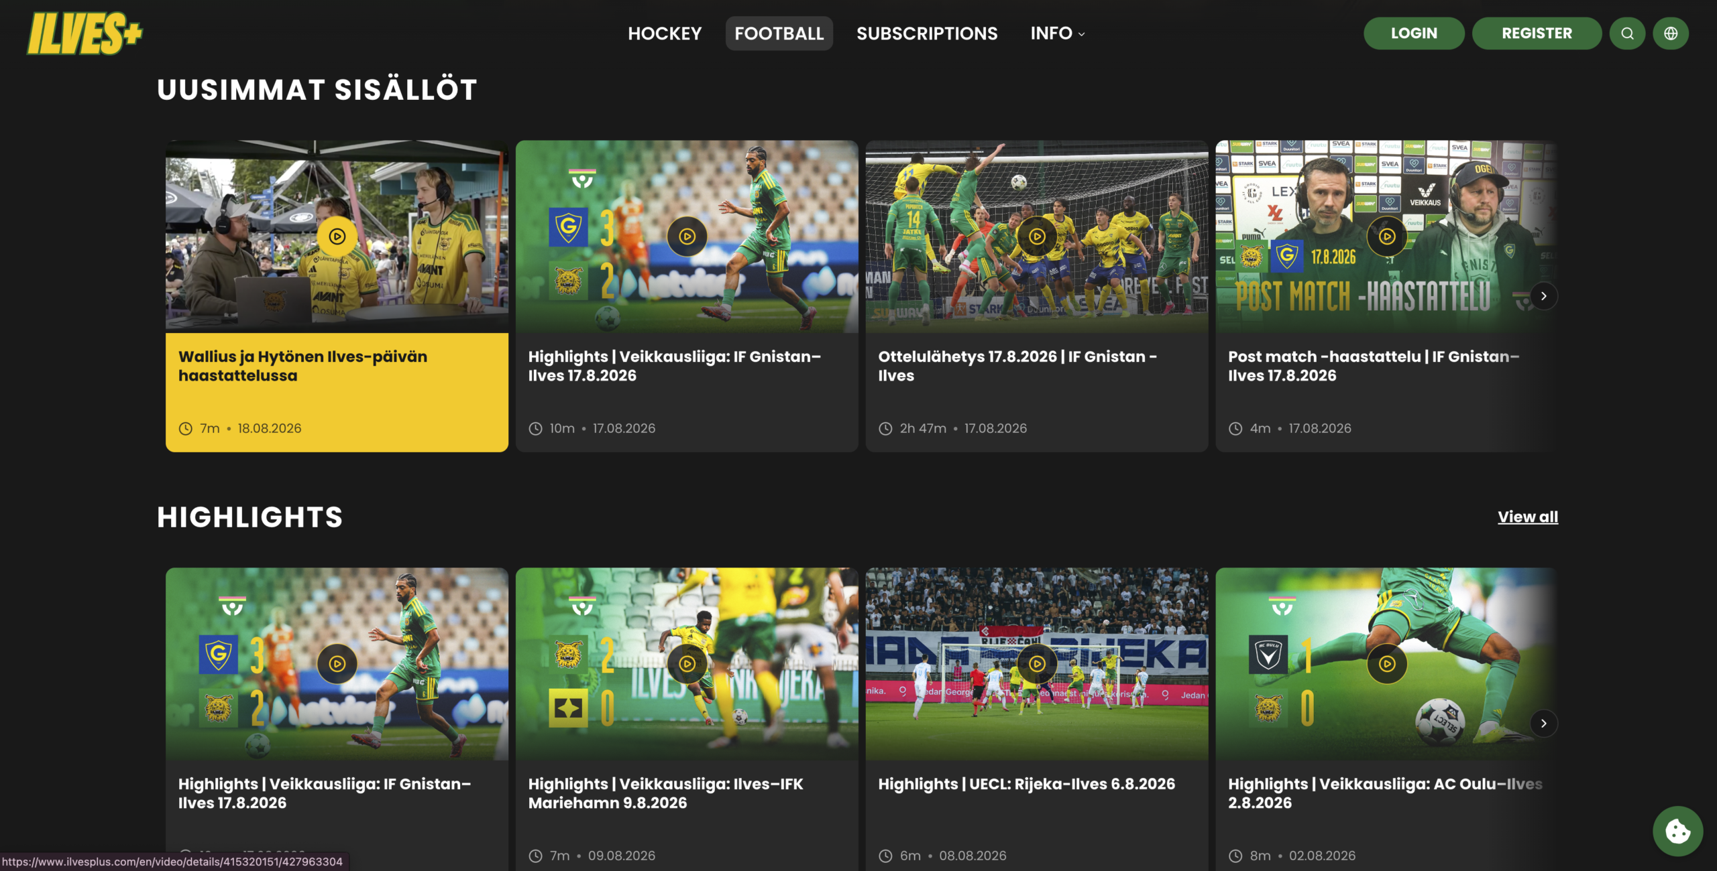The width and height of the screenshot is (1717, 871).
Task: Open title 'Highlights | Veikkausliiga: Ilves–IFK Mariehamn 9.8.2026'
Action: click(665, 793)
